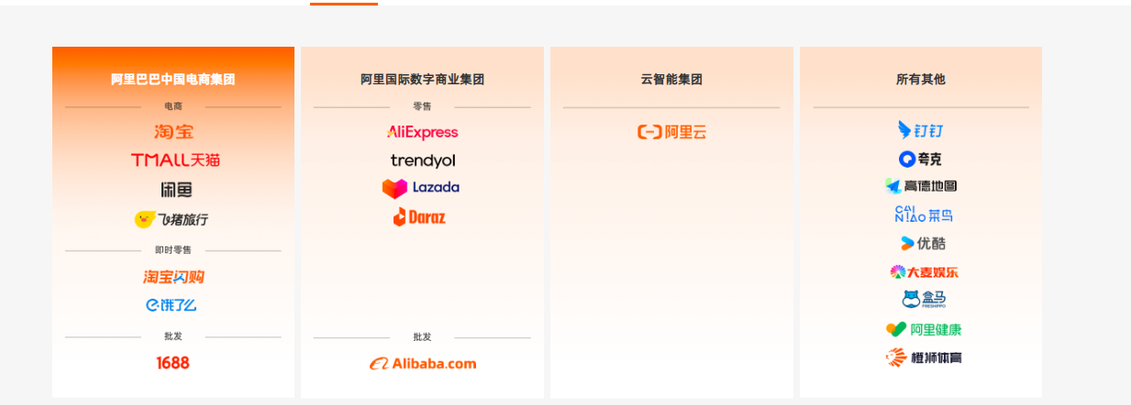Screen dimensions: 1131x405
Task: Open the Tmall brand logo
Action: point(175,160)
